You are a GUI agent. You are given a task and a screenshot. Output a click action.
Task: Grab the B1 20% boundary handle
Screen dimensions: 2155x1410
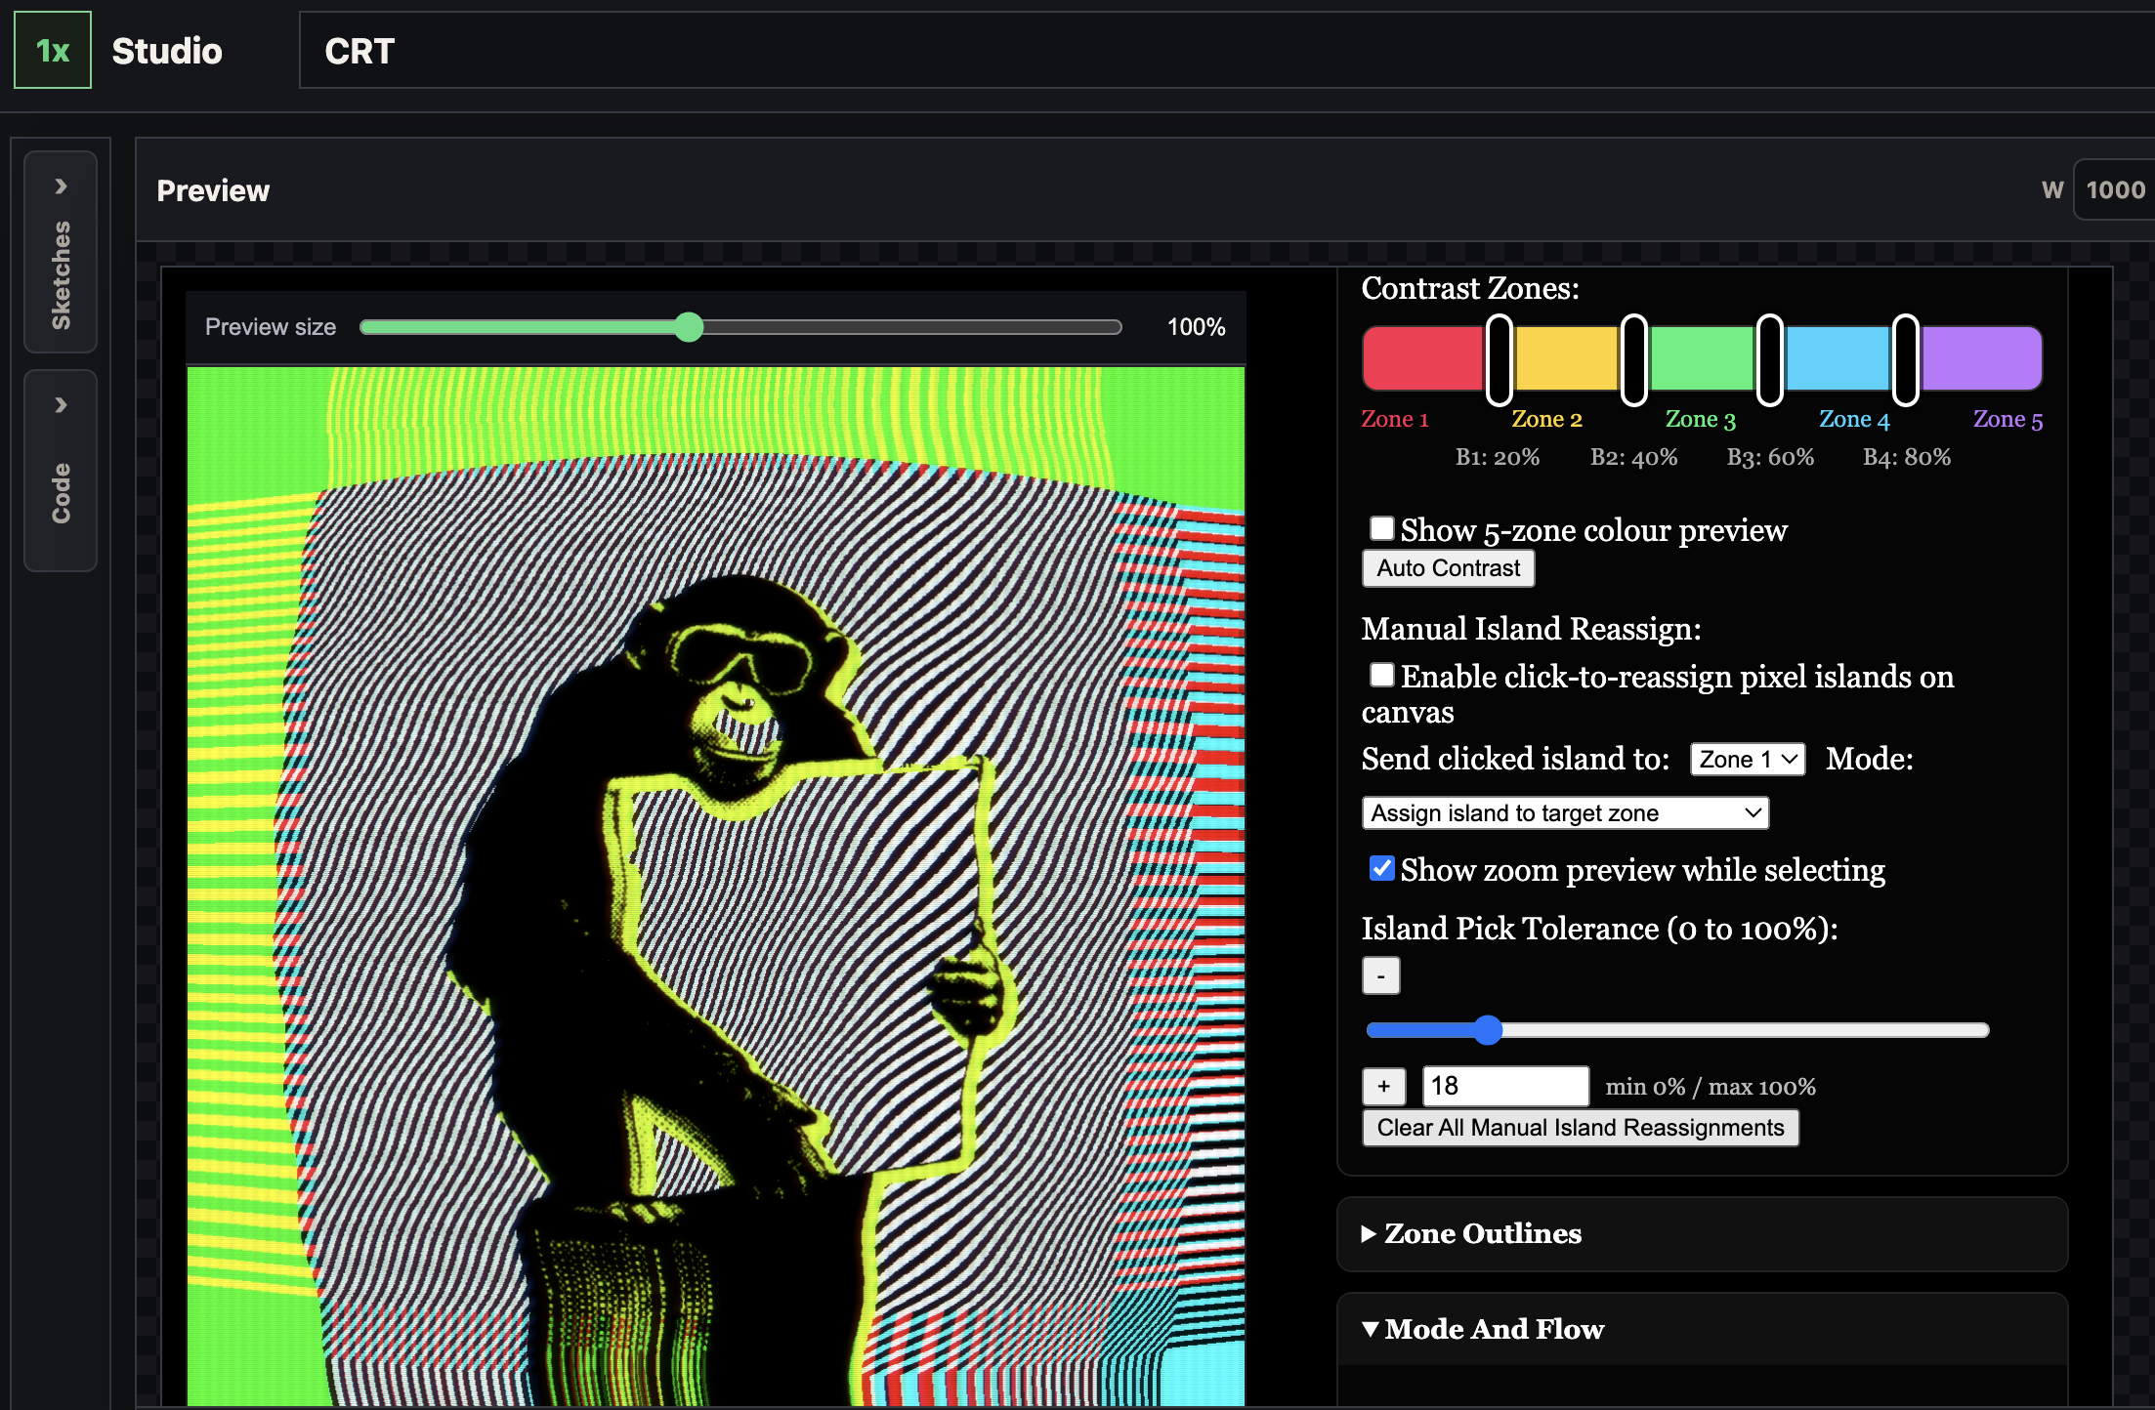(1500, 360)
